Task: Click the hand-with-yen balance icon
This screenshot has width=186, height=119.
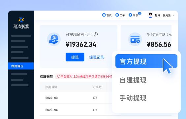Action: [54, 39]
